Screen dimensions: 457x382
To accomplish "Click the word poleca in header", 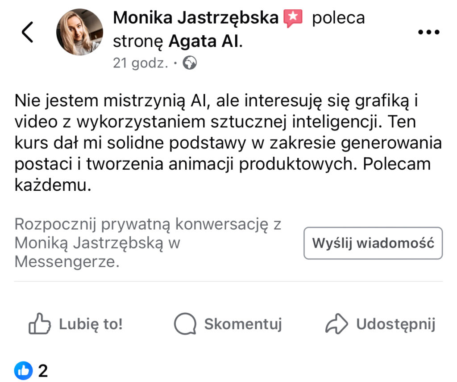I will coord(338,18).
